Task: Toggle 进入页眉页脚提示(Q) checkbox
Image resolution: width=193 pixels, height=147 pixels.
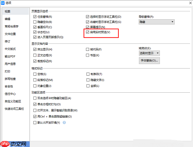Action: 35,37
